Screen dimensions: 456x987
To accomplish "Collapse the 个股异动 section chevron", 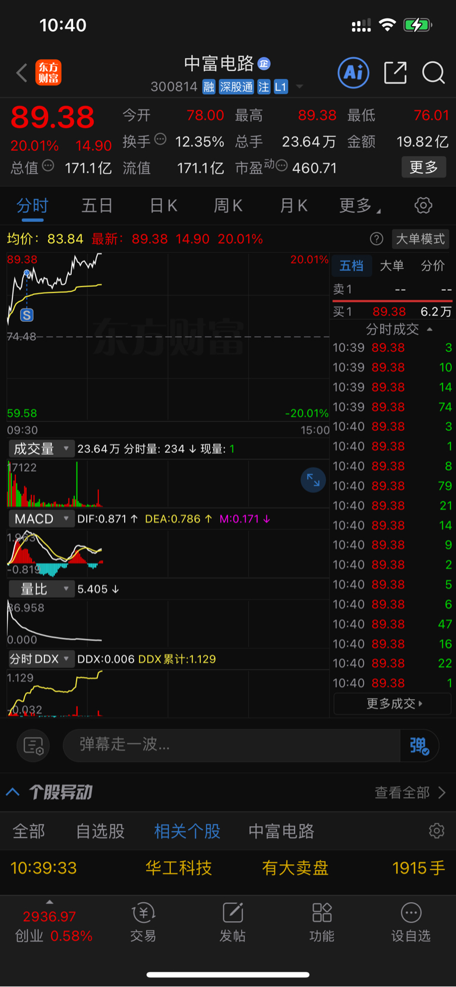I will tap(13, 792).
